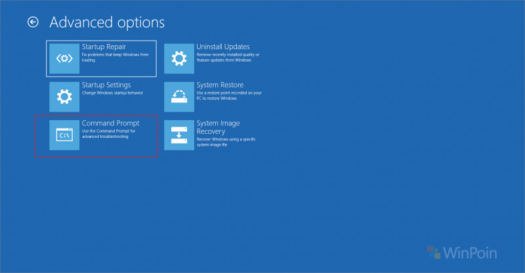The width and height of the screenshot is (525, 273).
Task: Click "Use the Command Prompt for advanced troubleshooting"
Action: click(108, 134)
